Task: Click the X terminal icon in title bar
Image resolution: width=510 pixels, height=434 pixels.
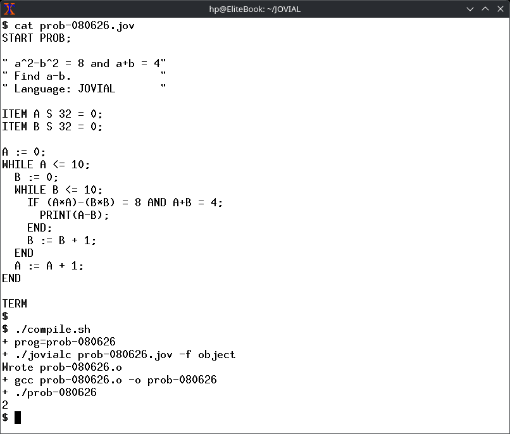Action: (x=9, y=9)
